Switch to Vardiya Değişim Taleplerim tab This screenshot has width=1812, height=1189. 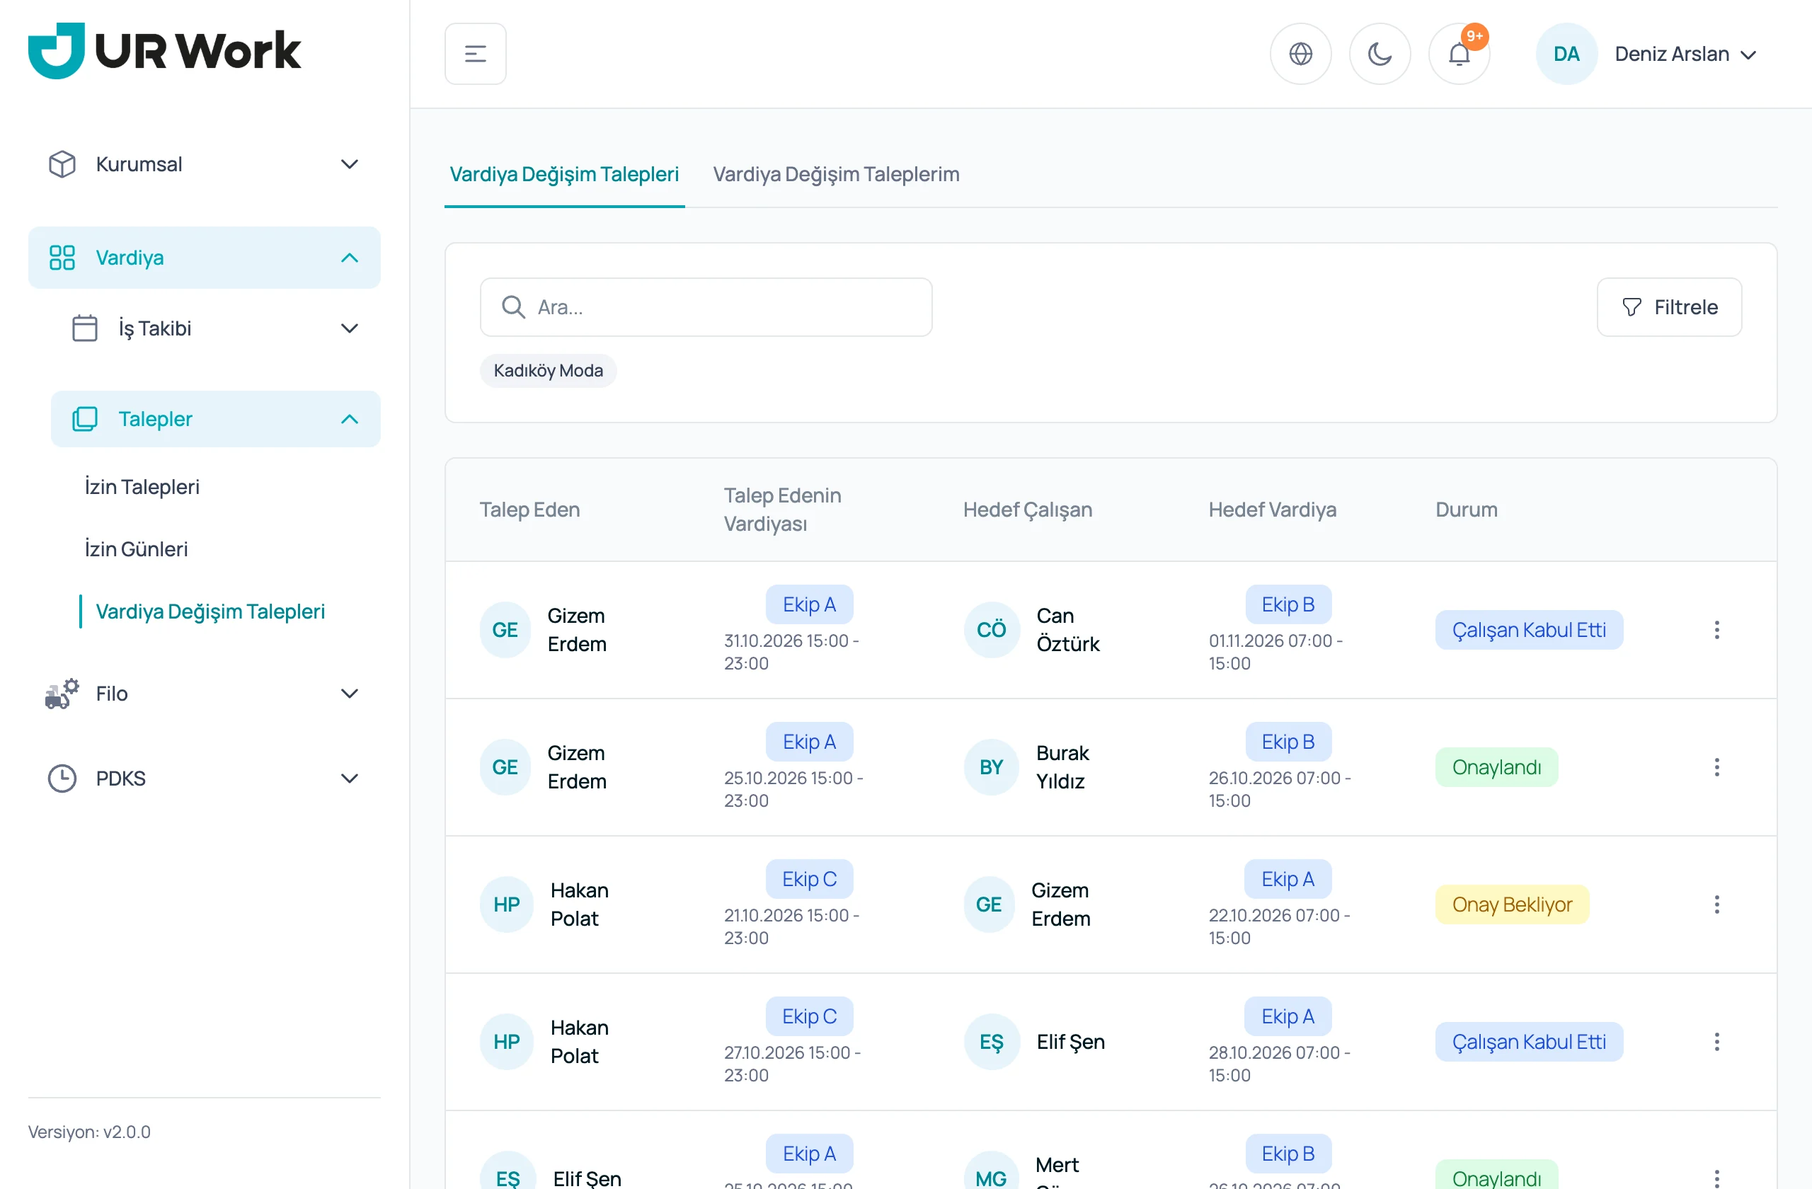coord(836,174)
